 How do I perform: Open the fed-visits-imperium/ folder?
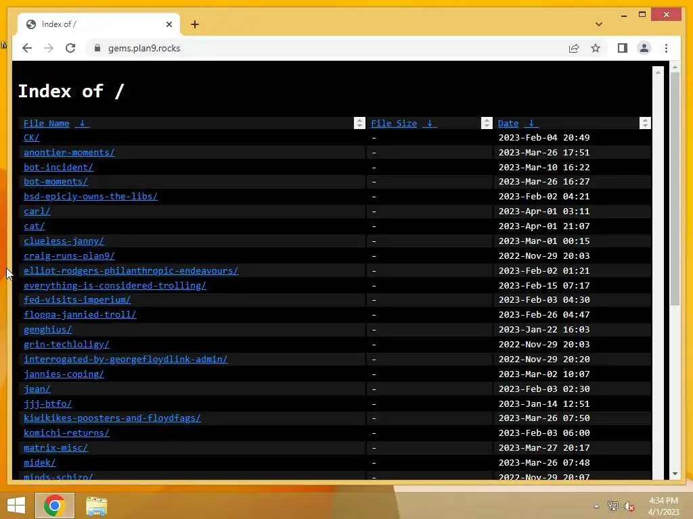coord(77,300)
